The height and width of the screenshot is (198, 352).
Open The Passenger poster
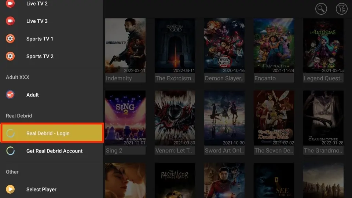coord(175,180)
